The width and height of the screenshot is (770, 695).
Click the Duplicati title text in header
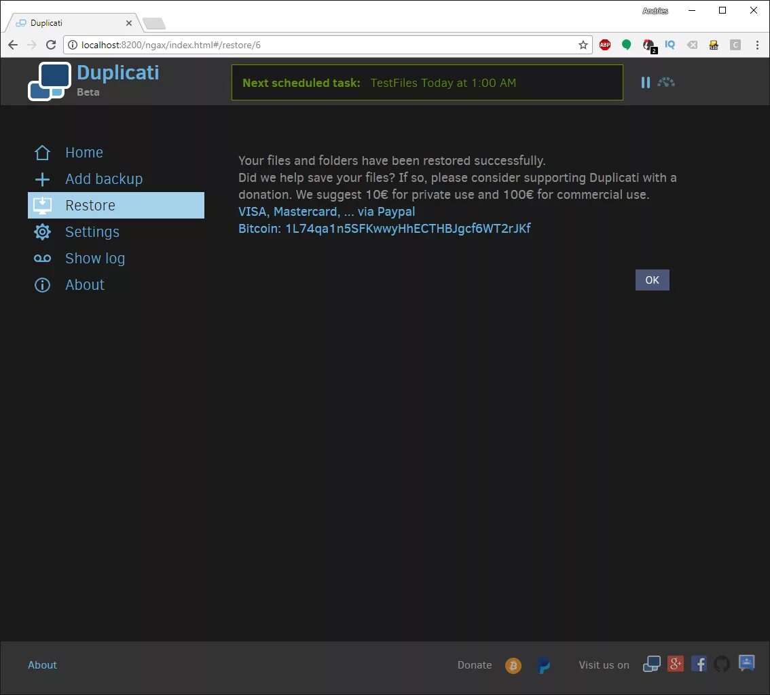(x=118, y=73)
